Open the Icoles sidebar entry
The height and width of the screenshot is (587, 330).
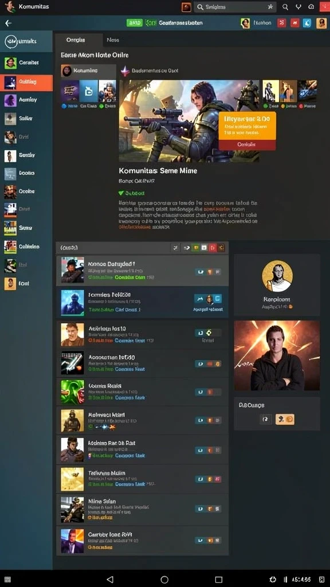tap(26, 173)
